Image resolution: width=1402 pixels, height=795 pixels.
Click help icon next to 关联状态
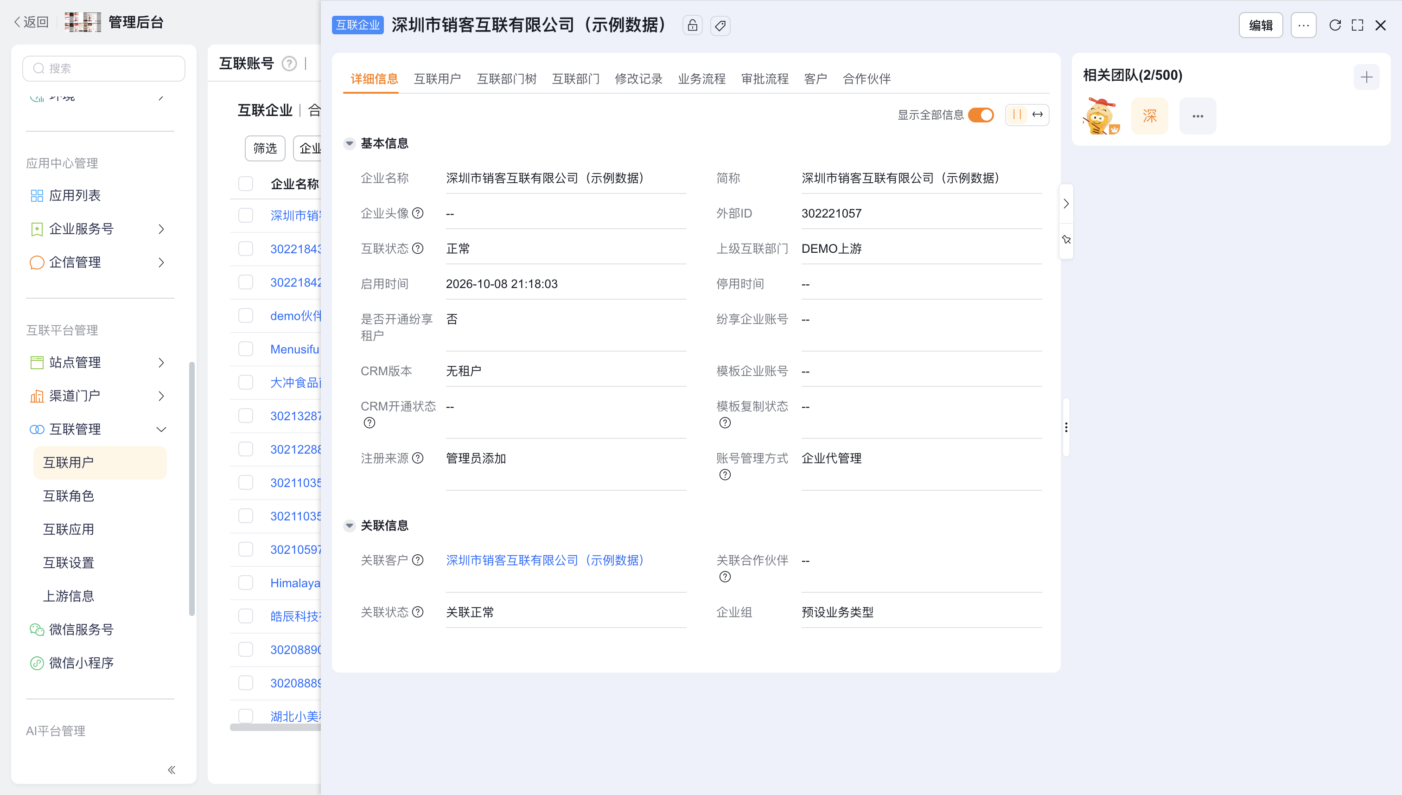(417, 612)
